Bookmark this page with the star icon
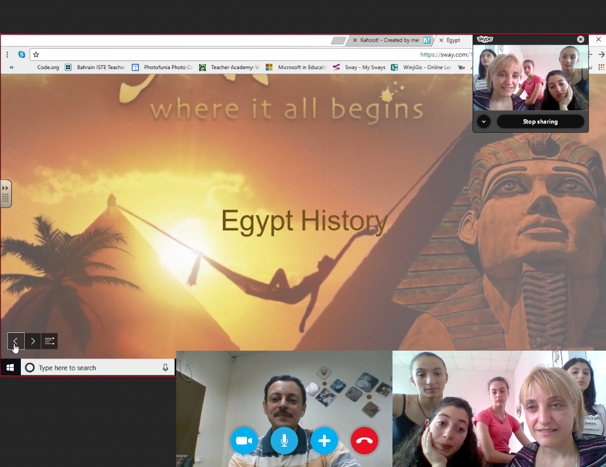This screenshot has width=606, height=467. [x=36, y=54]
